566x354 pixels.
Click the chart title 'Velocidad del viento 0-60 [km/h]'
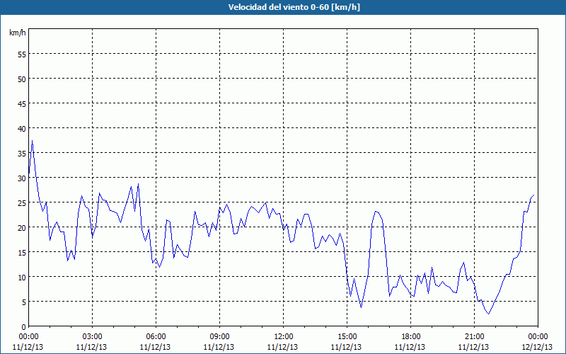tap(294, 7)
